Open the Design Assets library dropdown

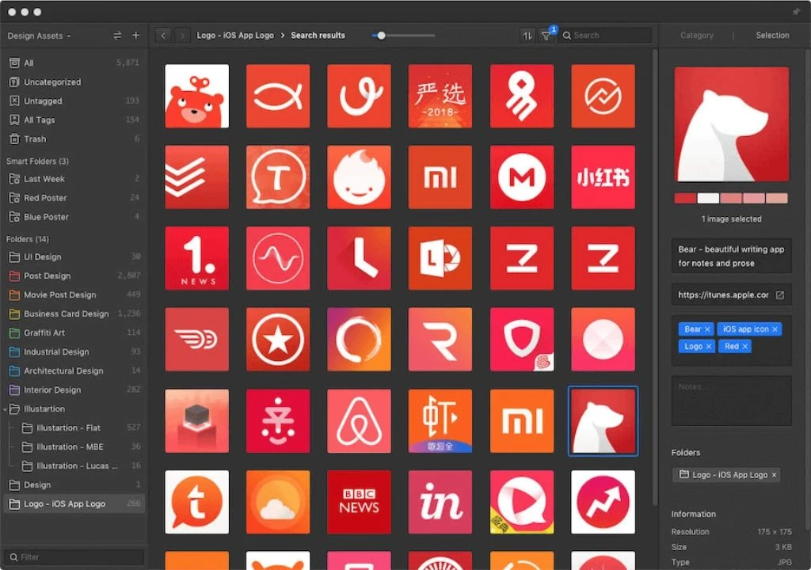(x=39, y=36)
